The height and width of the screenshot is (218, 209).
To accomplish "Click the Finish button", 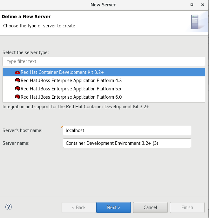I will [x=187, y=207].
